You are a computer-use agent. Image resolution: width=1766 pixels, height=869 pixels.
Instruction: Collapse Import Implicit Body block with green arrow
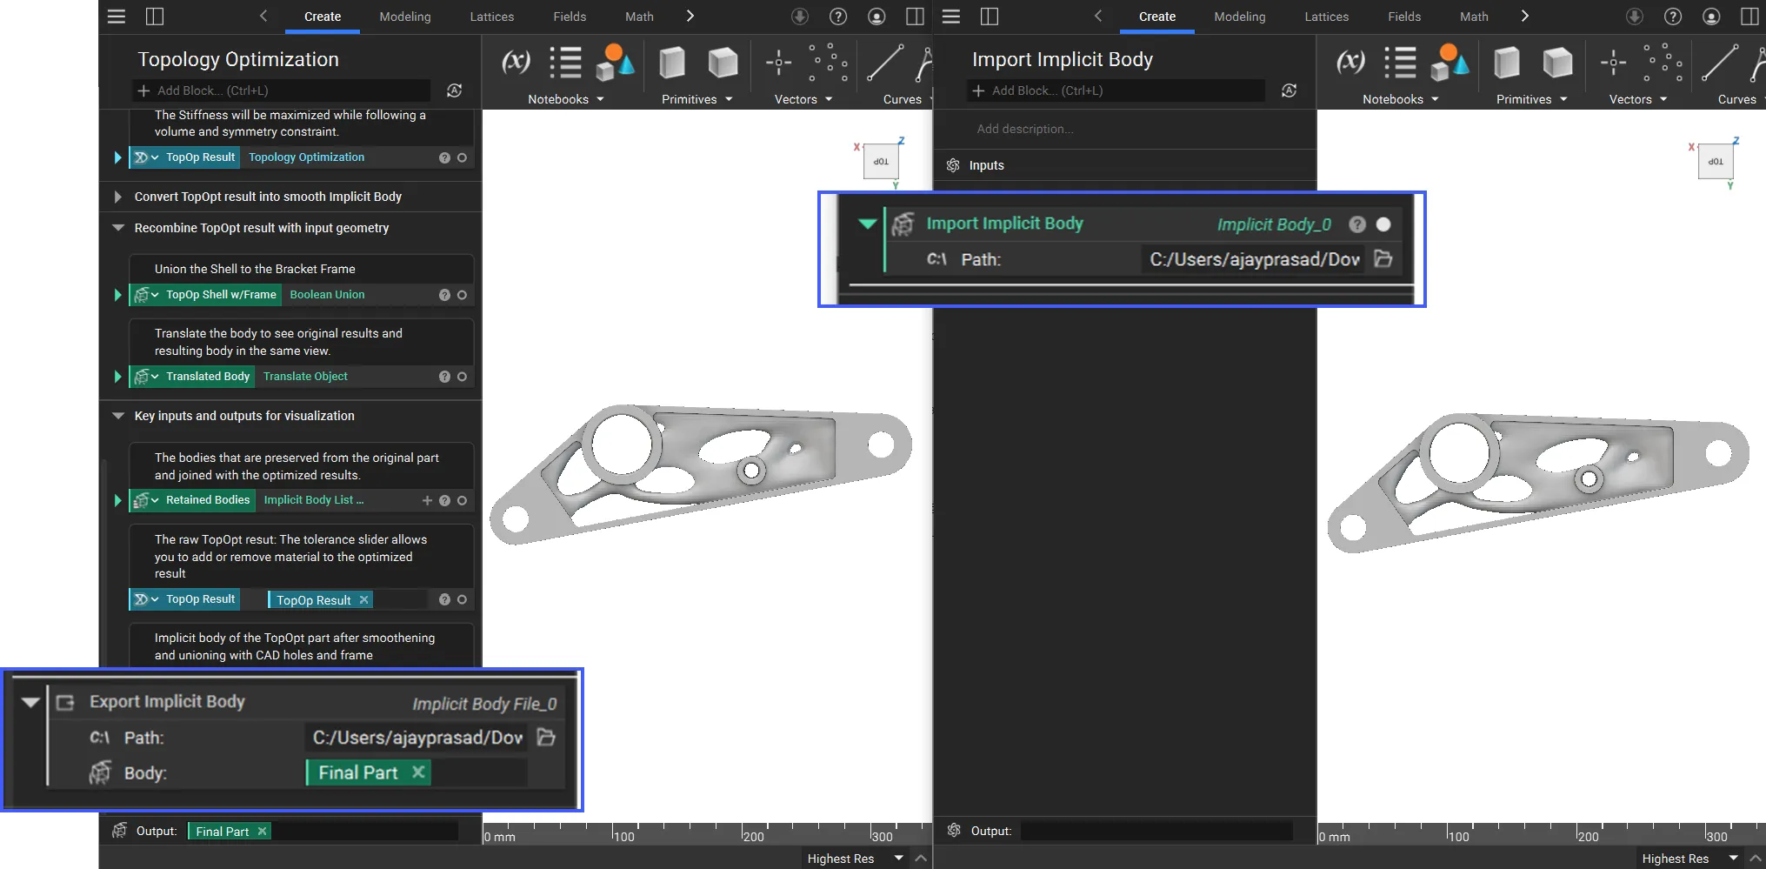pos(867,224)
